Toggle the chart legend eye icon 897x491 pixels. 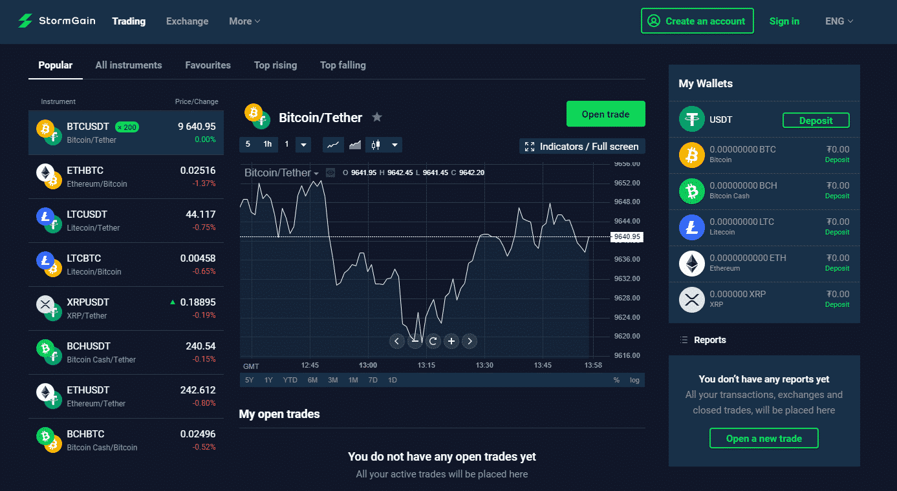[x=330, y=172]
